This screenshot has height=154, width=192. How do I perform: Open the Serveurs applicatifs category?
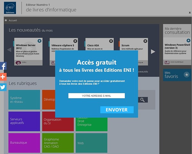(24, 121)
